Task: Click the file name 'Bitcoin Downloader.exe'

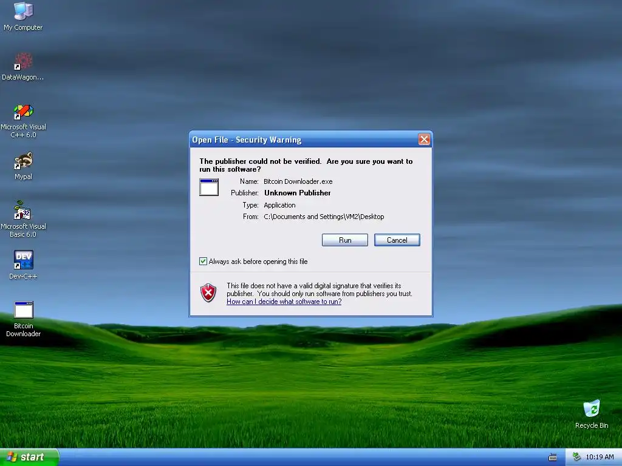Action: (298, 181)
